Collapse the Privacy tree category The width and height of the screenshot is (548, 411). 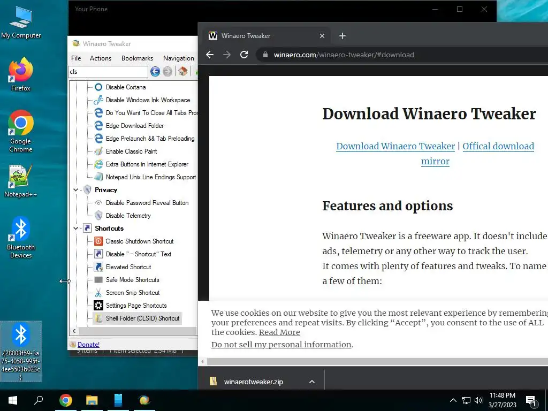(75, 190)
